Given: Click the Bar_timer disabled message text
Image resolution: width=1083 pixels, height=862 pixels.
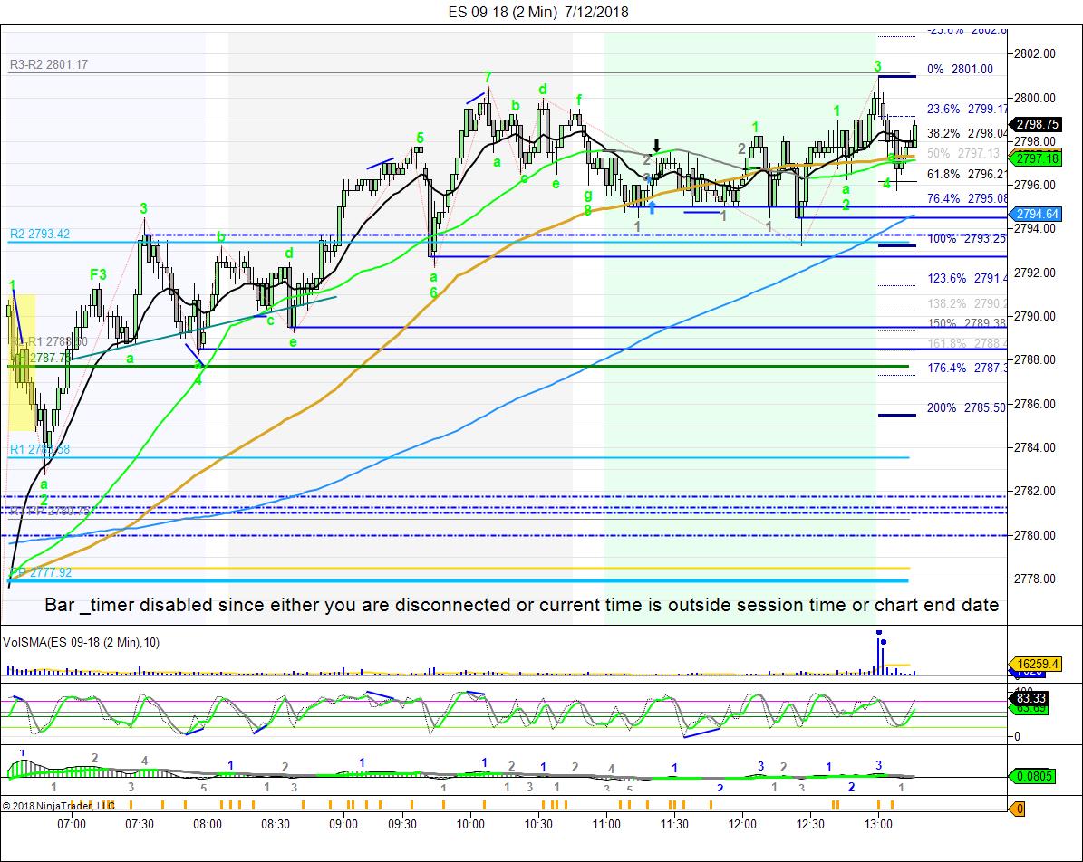Looking at the screenshot, I should (x=521, y=605).
